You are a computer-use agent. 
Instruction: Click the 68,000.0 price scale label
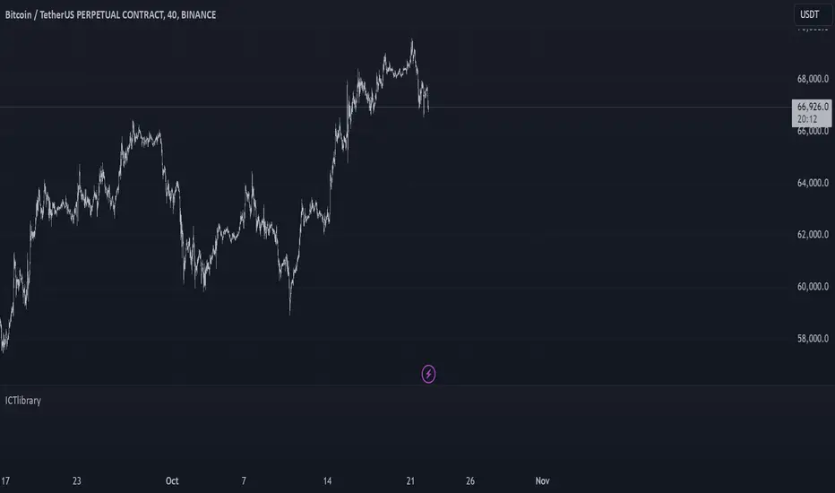pos(810,78)
